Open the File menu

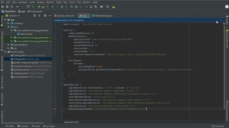[x=3, y=2]
